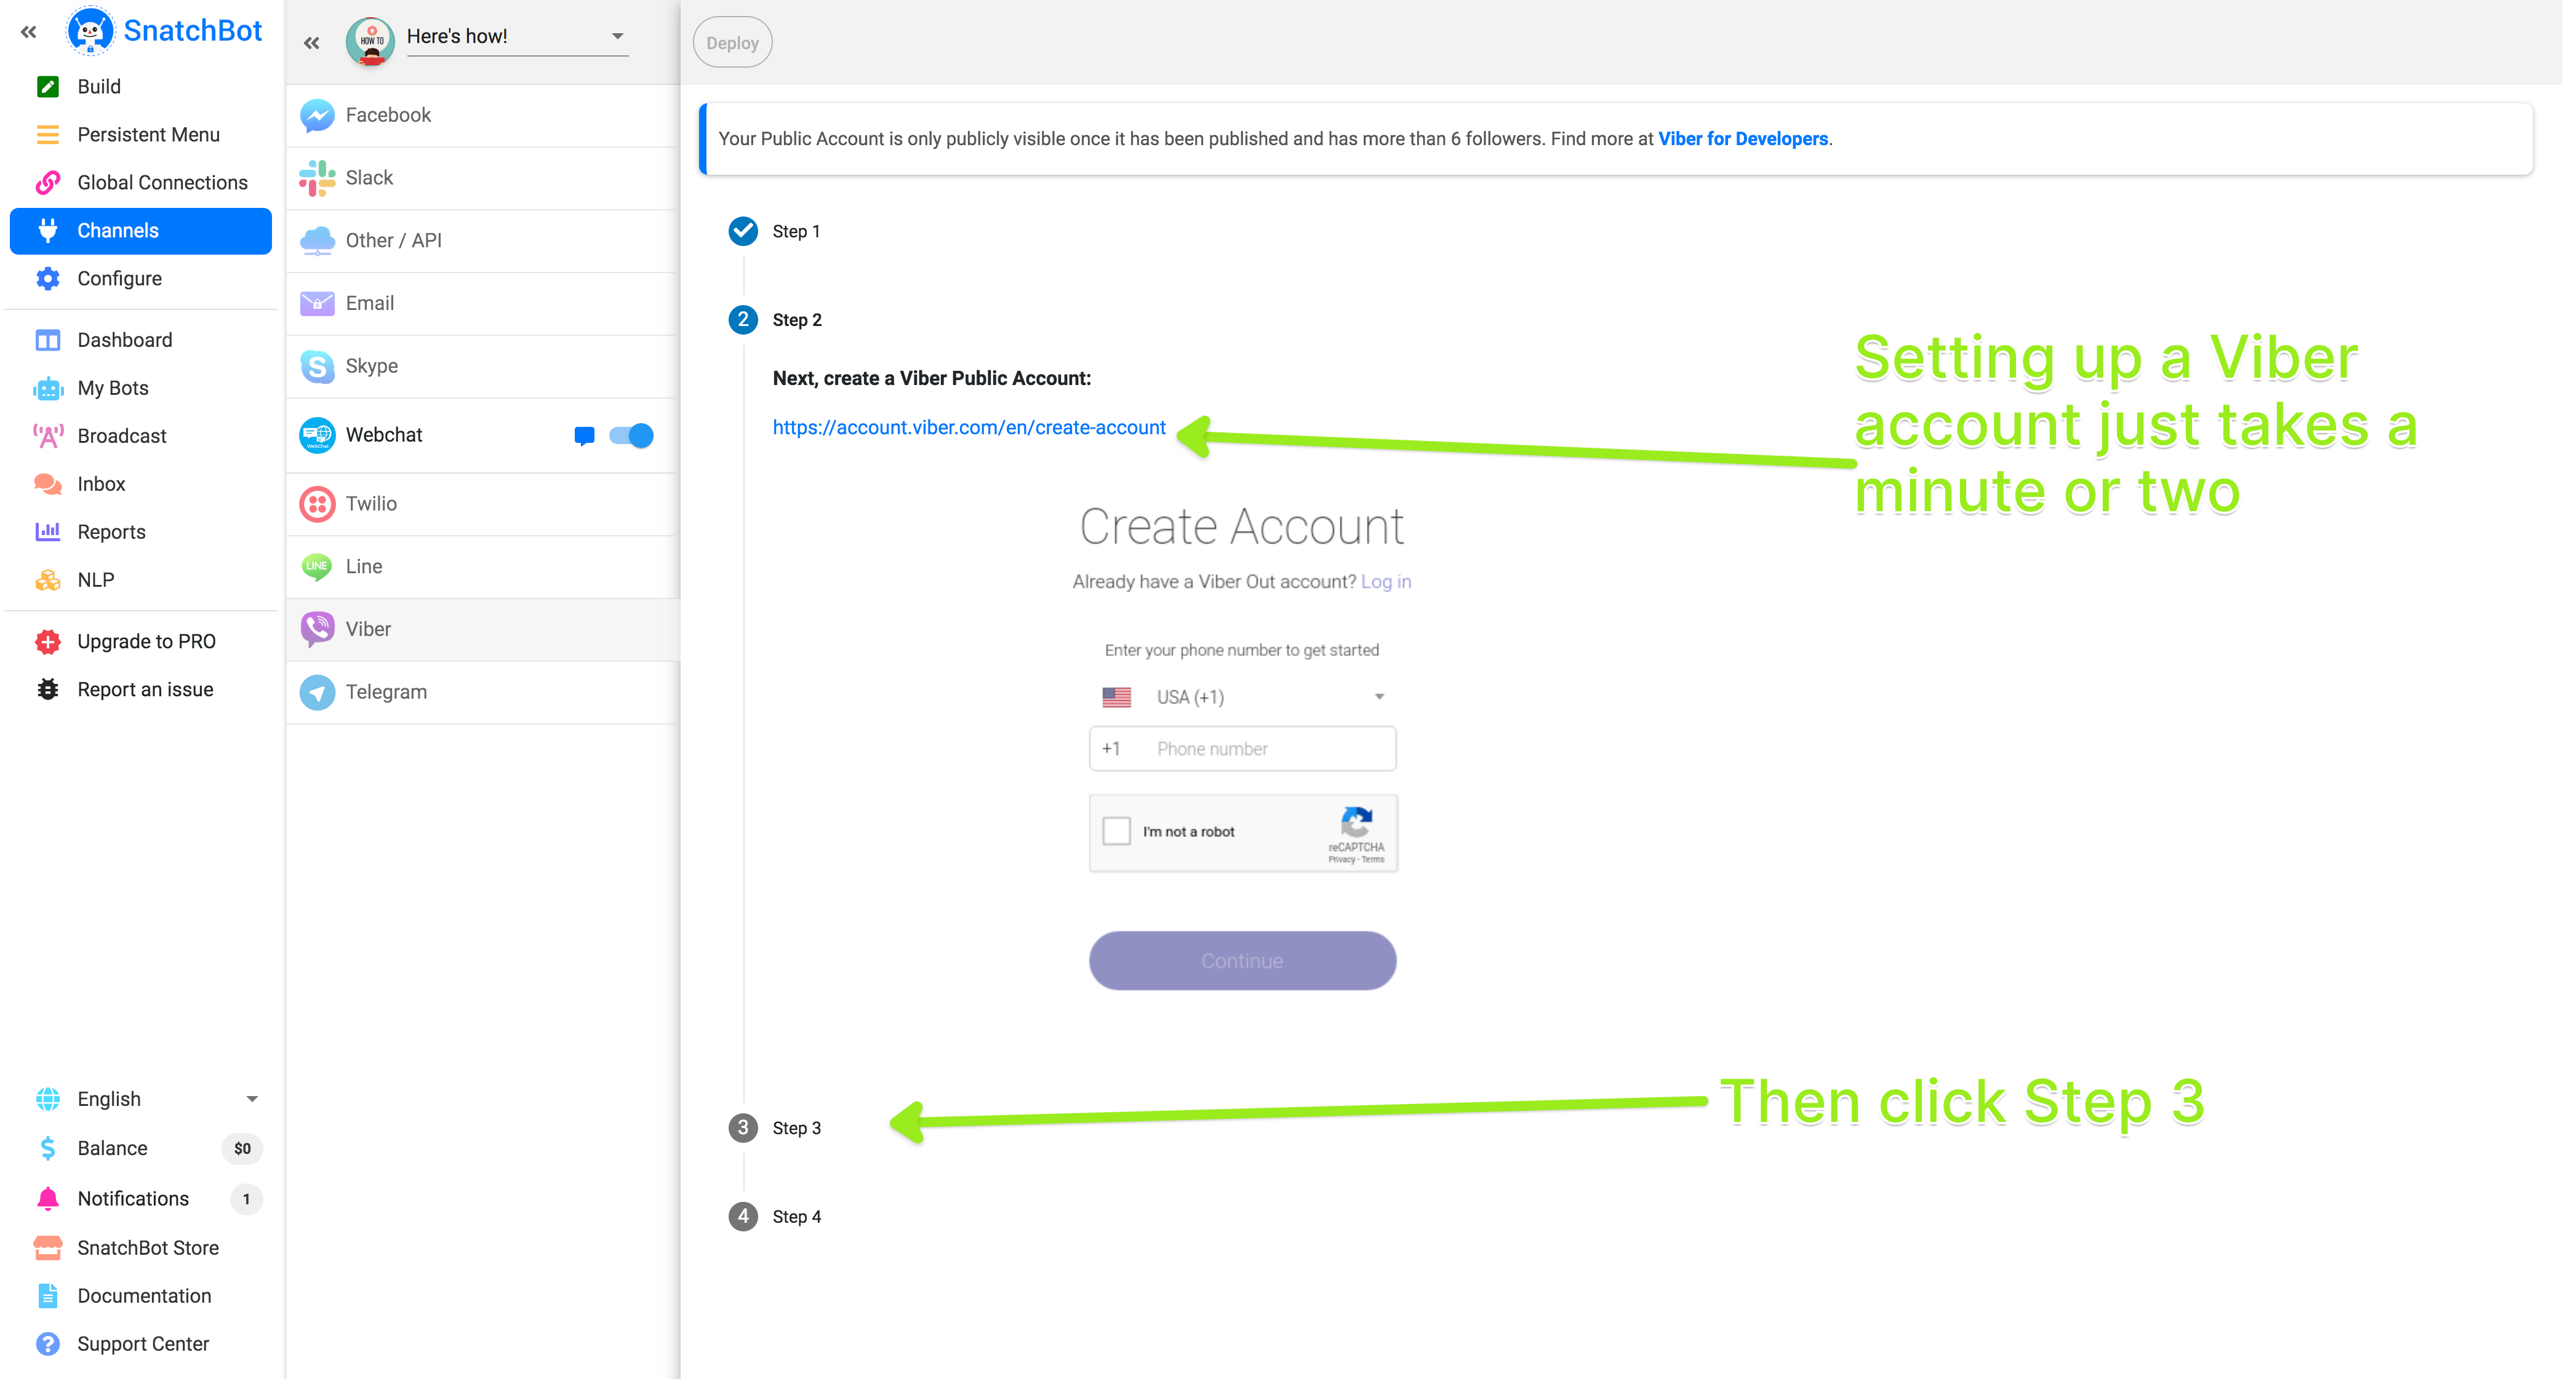The height and width of the screenshot is (1379, 2576).
Task: Click the Slack logo icon
Action: click(317, 178)
